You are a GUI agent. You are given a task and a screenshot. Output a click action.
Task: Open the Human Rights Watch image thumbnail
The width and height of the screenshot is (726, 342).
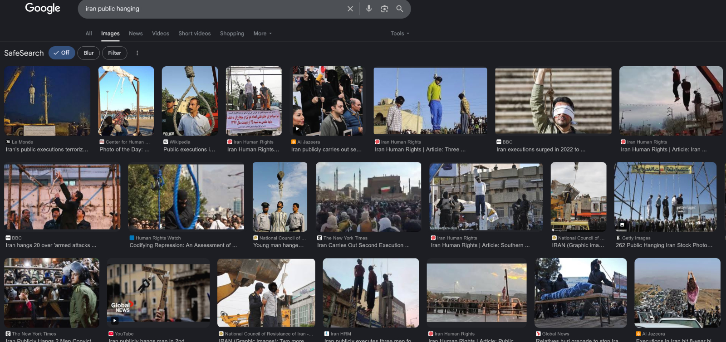pyautogui.click(x=186, y=197)
